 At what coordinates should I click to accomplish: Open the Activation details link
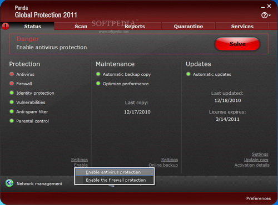tap(252, 165)
